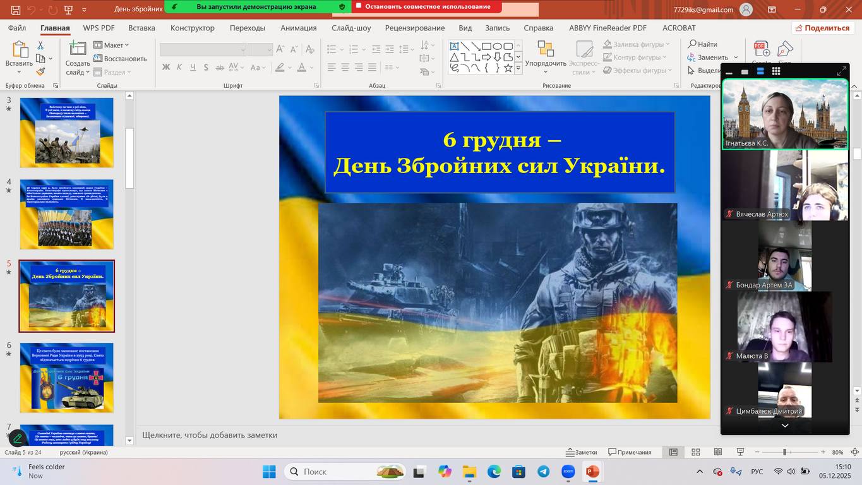Click the Arrange (Упорядочить) icon
Screen dimensions: 862x485
point(545,51)
